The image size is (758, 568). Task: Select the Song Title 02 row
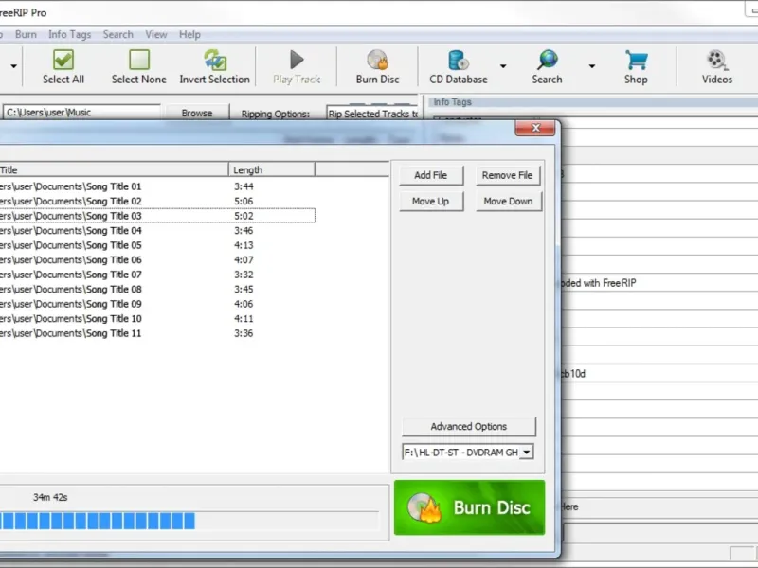157,201
